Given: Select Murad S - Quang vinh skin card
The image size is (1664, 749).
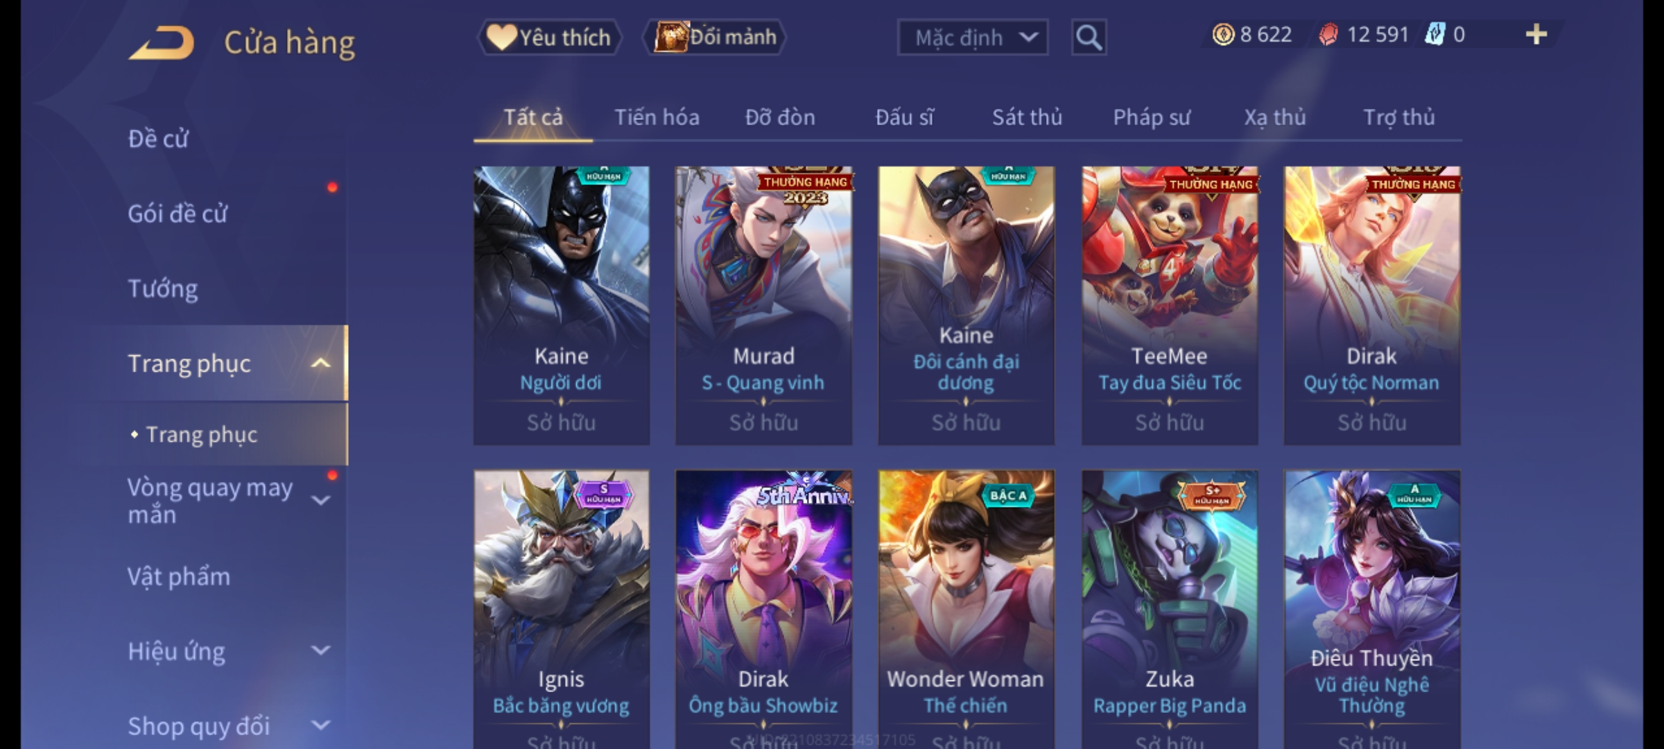Looking at the screenshot, I should point(764,305).
